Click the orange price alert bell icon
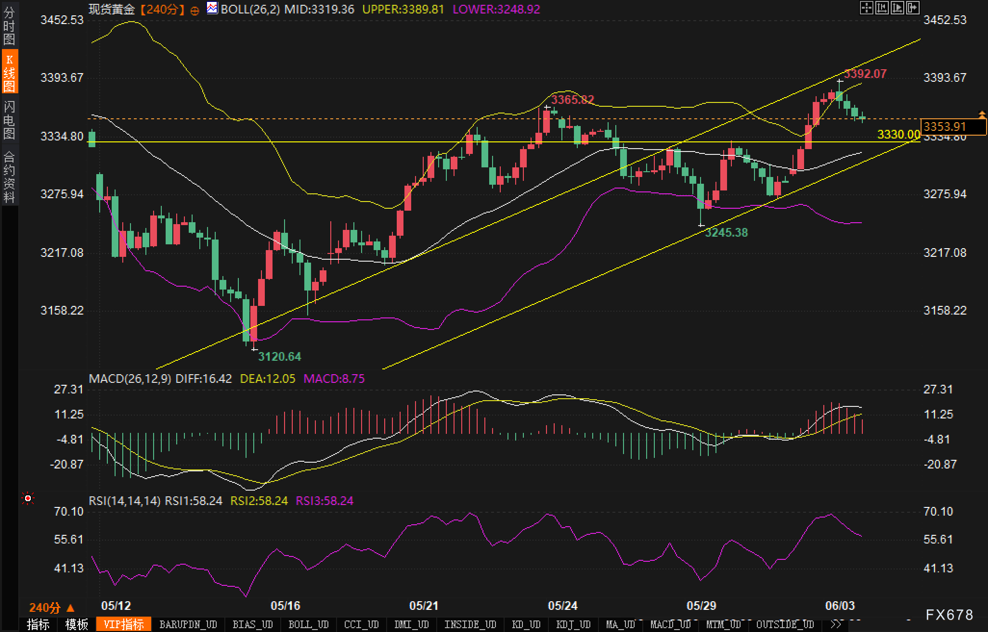The height and width of the screenshot is (632, 988). coord(982,114)
